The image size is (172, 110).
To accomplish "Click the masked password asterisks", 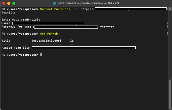I will click(x=107, y=27).
